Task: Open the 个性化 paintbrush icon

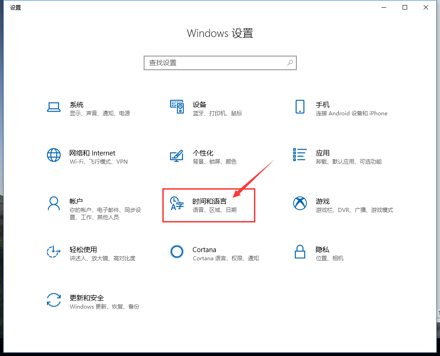Action: [x=177, y=156]
